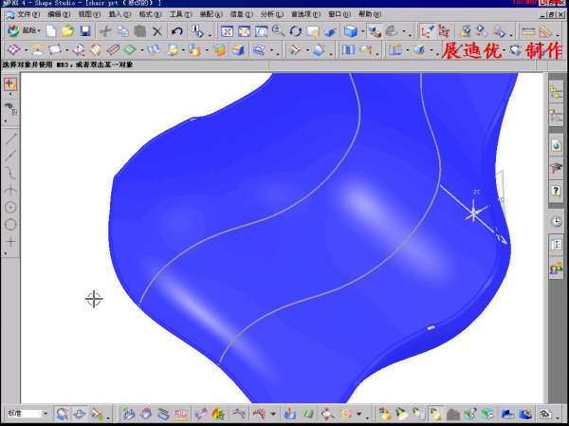
Task: Click the rainbow face analysis icon at bottom
Action: point(218,414)
